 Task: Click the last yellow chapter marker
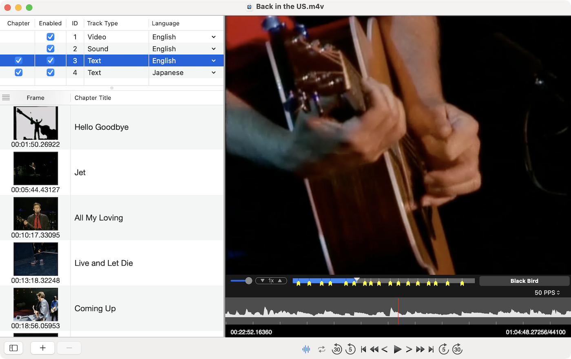click(462, 283)
